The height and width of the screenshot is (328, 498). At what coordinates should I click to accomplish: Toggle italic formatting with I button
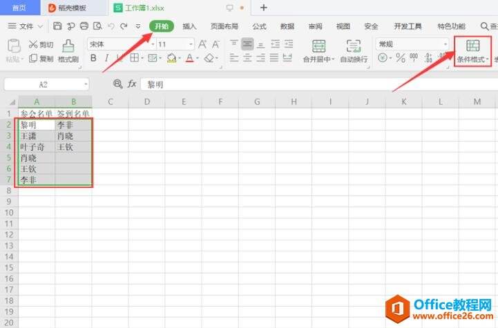point(106,59)
